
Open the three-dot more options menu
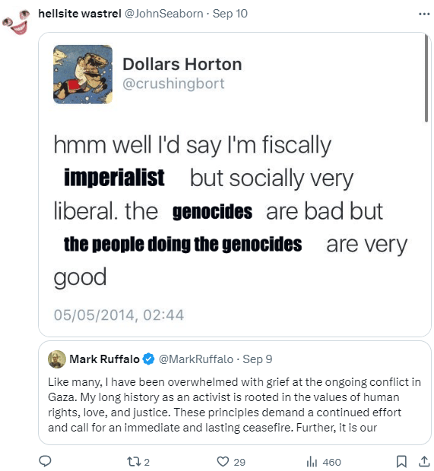[x=424, y=14]
